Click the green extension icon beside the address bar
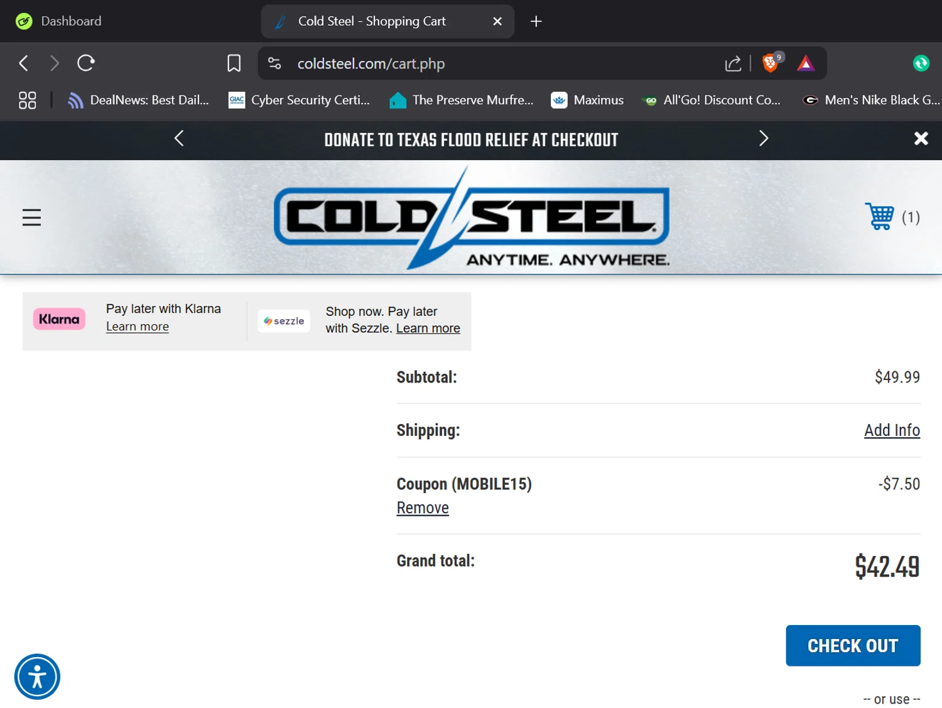 tap(921, 63)
